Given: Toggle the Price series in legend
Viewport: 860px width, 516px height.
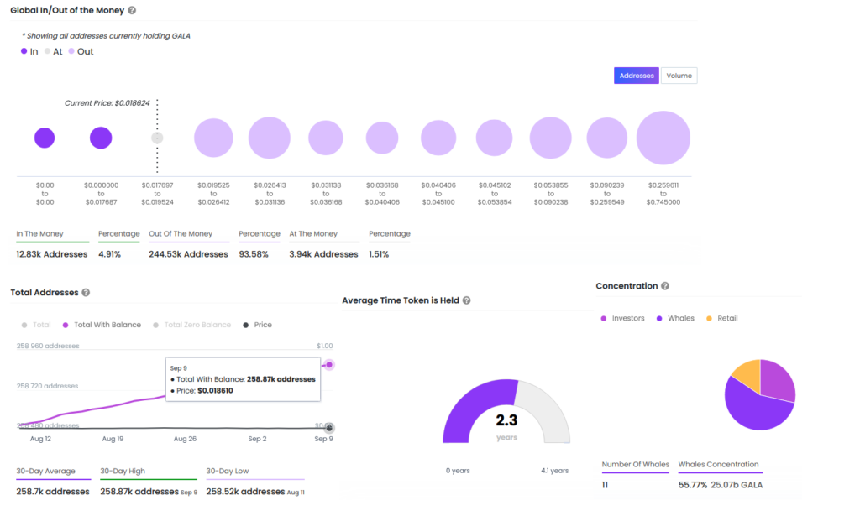Looking at the screenshot, I should [x=257, y=325].
